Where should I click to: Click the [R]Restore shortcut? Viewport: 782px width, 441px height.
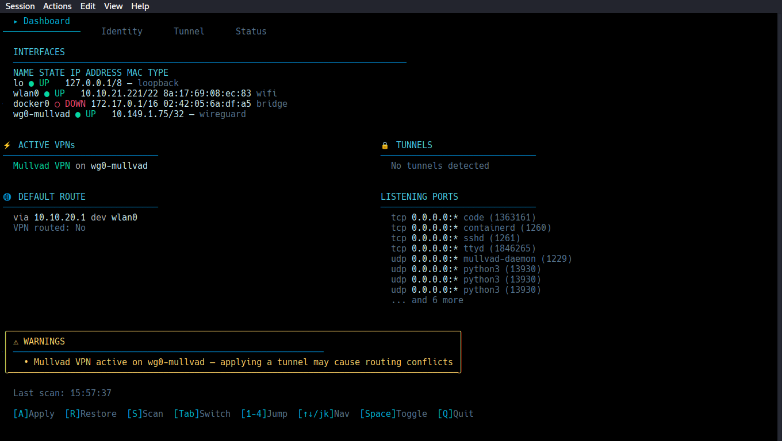point(91,414)
